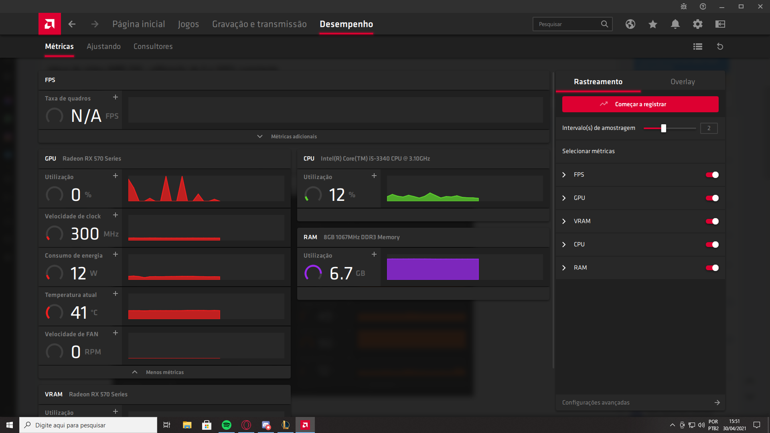Image resolution: width=770 pixels, height=433 pixels.
Task: Open Opera browser from the taskbar
Action: [x=246, y=425]
